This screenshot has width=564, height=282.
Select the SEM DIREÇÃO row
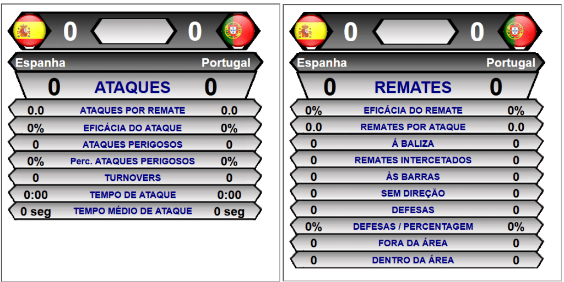click(x=416, y=192)
